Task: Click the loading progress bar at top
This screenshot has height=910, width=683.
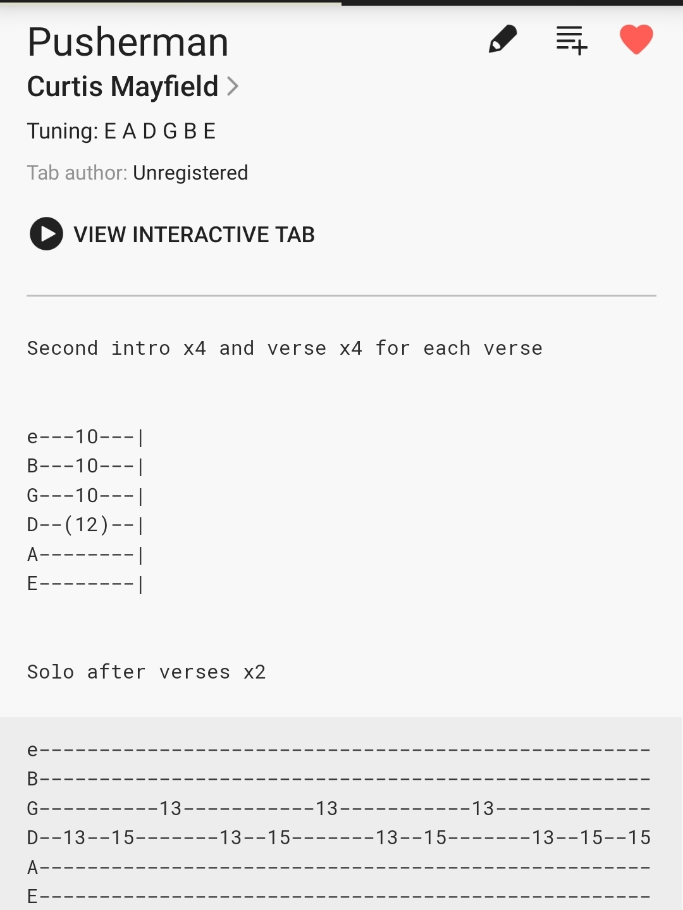Action: (171, 3)
